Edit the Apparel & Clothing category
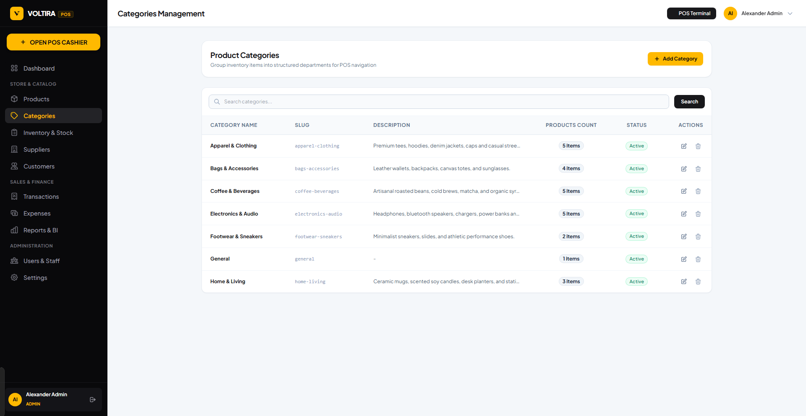Viewport: 806px width, 416px height. (x=684, y=146)
